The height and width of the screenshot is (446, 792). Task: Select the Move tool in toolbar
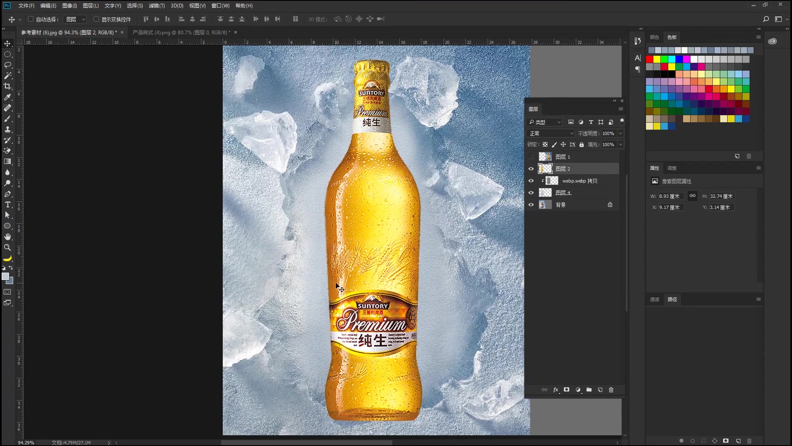[7, 43]
